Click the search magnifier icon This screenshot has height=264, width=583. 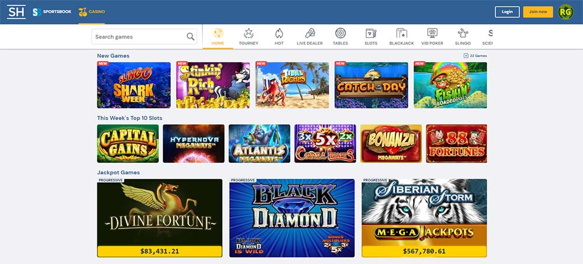pyautogui.click(x=191, y=37)
